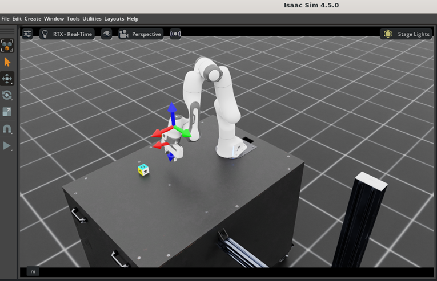
Task: Activate the Scale tool in left toolbar
Action: [7, 112]
